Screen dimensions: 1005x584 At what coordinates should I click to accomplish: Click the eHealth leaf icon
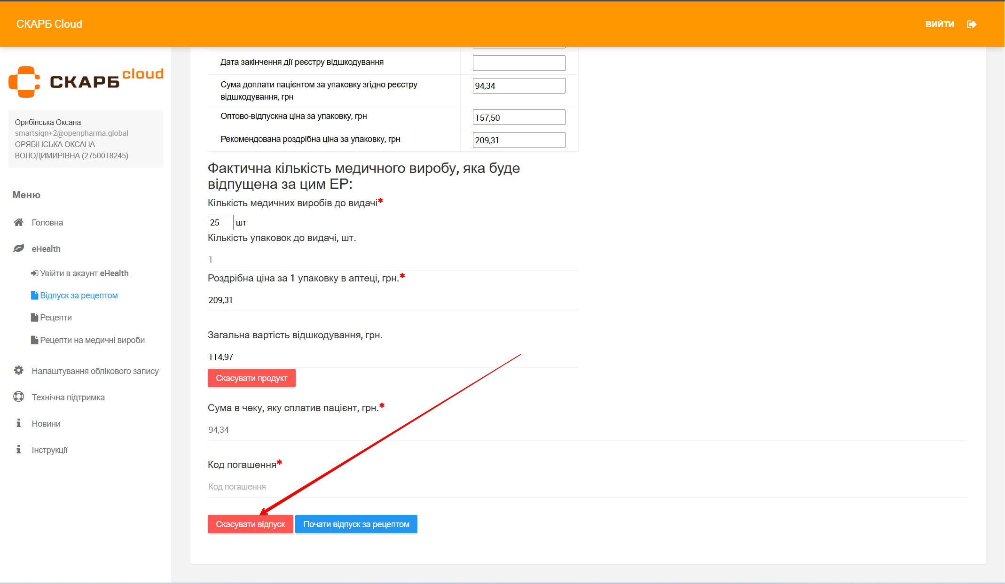point(19,249)
